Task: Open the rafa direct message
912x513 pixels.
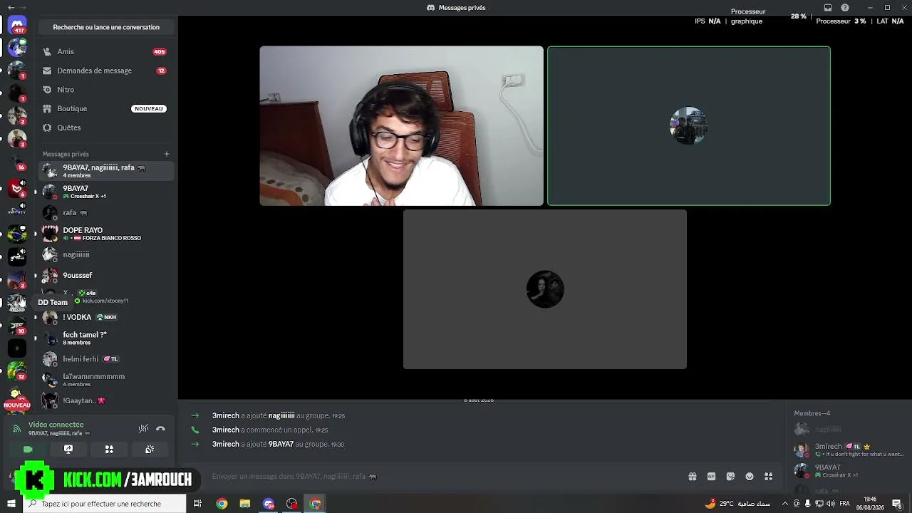Action: click(x=106, y=212)
